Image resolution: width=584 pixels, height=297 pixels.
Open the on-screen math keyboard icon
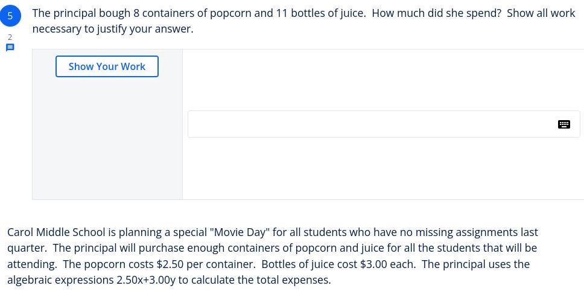tap(564, 124)
